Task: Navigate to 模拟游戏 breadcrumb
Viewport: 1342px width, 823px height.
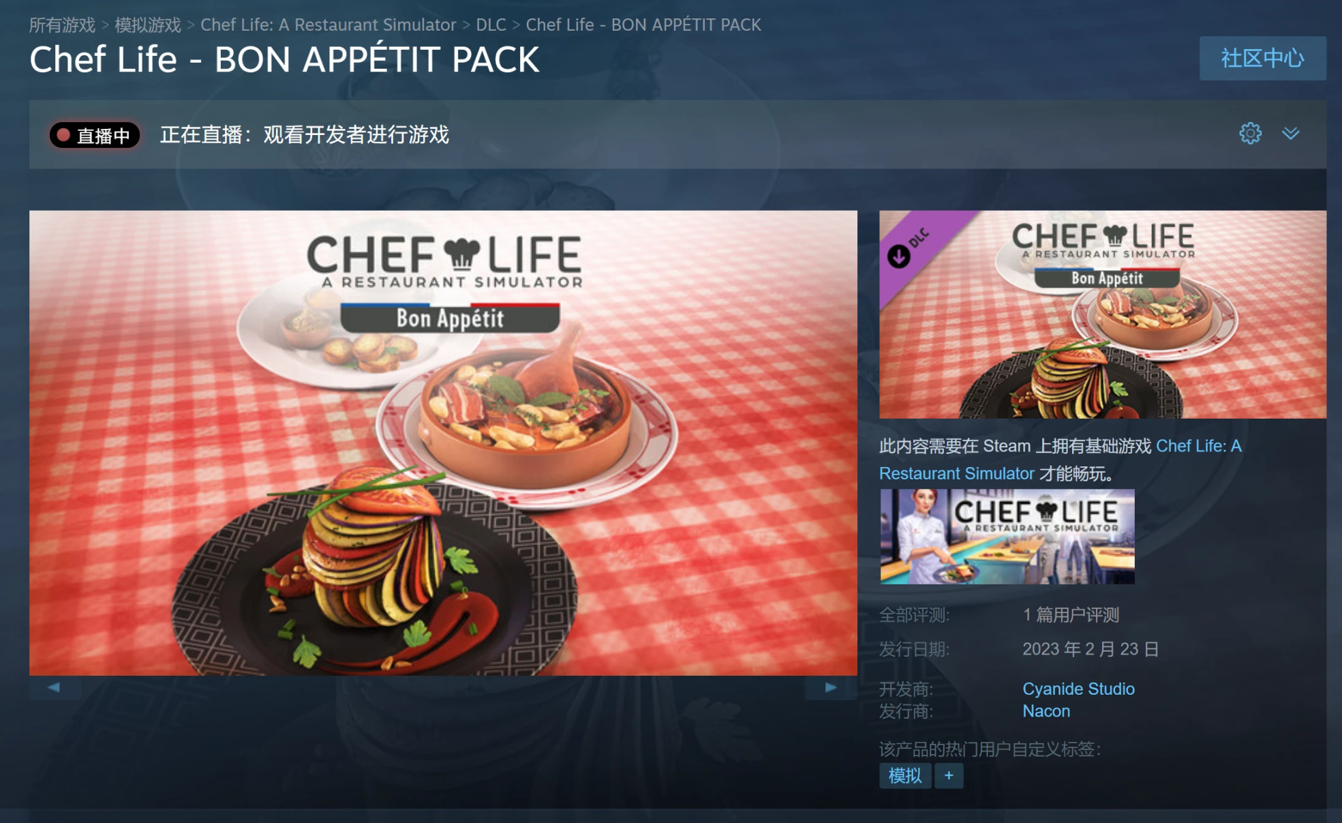Action: 148,25
